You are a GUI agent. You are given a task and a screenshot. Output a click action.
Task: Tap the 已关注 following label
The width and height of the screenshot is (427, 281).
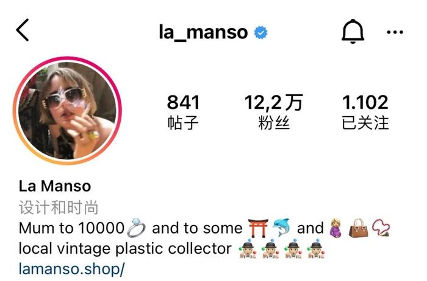pos(365,123)
